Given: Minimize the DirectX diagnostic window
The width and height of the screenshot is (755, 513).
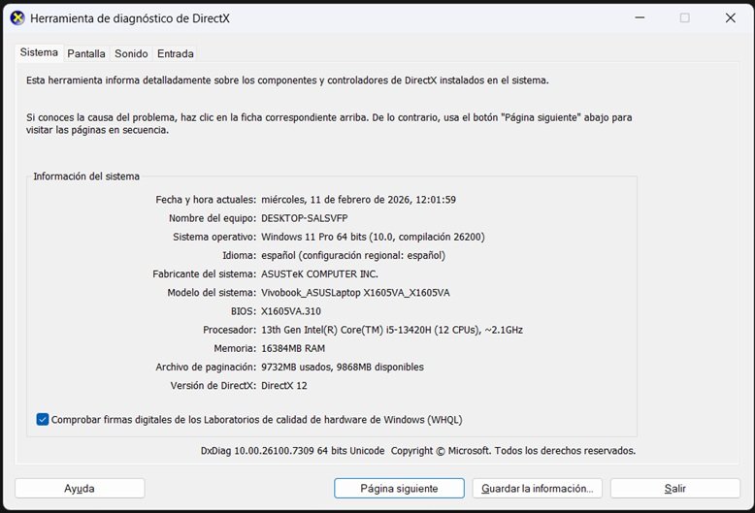Looking at the screenshot, I should (639, 17).
